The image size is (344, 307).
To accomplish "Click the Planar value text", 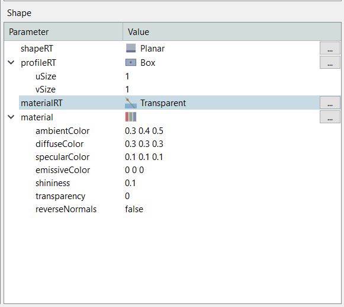I will [153, 49].
